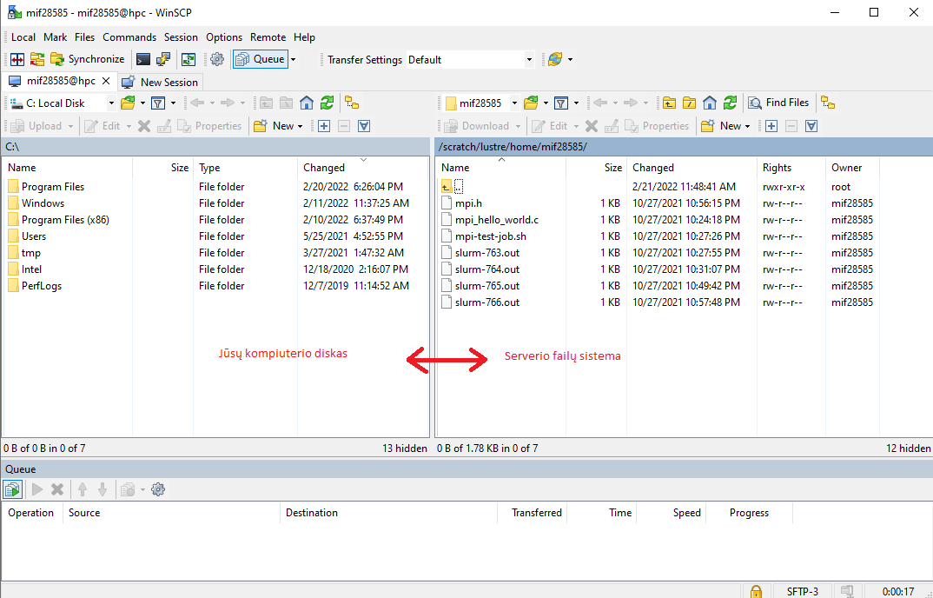Toggle local directory tree icon
Screen dimensions: 933x598
coord(352,103)
